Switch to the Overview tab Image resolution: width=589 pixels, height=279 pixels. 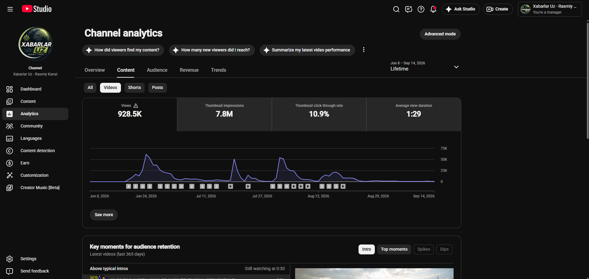click(95, 70)
